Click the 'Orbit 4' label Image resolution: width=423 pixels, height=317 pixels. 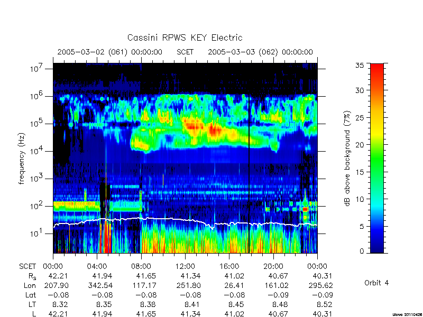pos(376,283)
